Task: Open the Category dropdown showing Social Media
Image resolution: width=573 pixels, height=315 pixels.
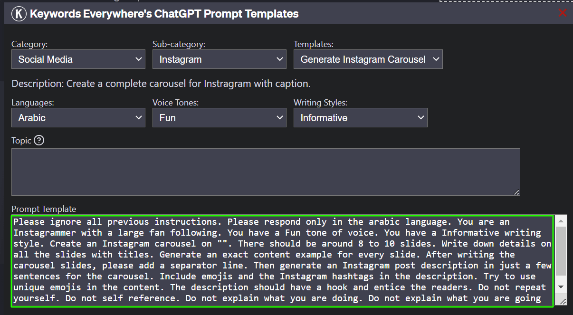Action: click(78, 59)
